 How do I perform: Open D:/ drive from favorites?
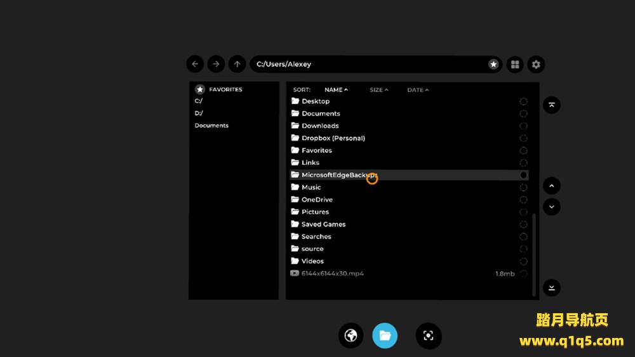click(199, 113)
